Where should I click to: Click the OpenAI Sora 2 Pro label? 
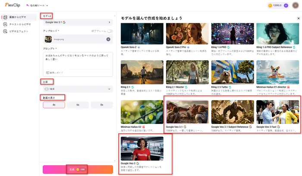[176, 47]
